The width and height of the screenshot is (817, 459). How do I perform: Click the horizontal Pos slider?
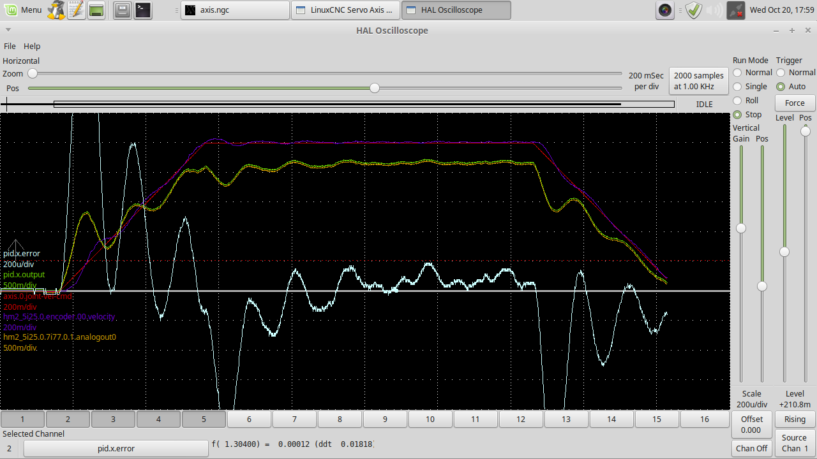click(x=325, y=88)
